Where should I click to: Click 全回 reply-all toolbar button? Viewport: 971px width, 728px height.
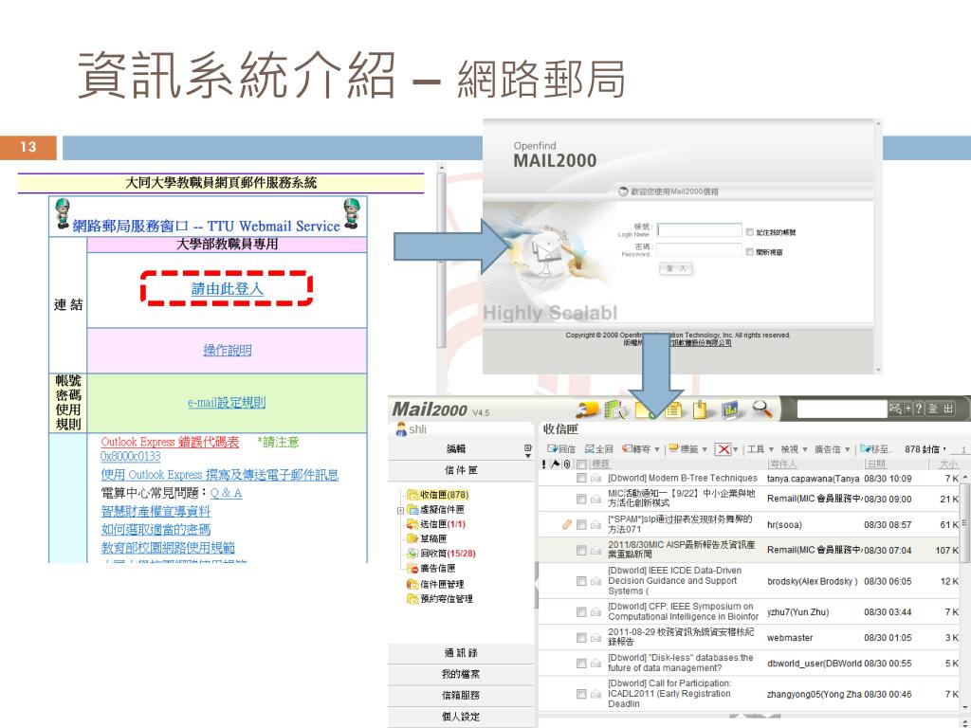598,448
